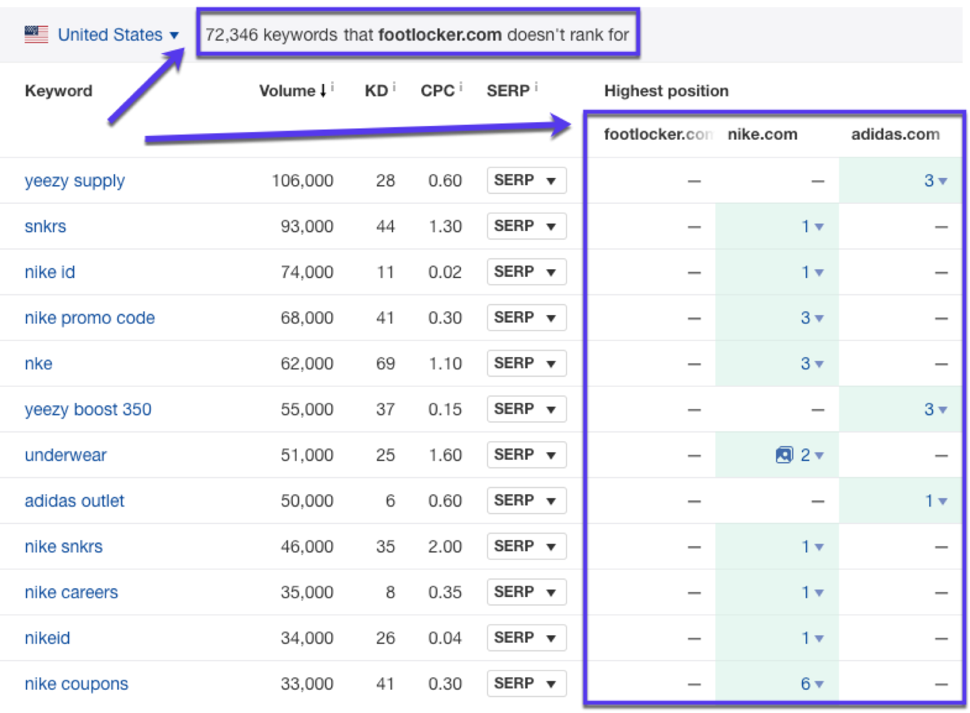The width and height of the screenshot is (970, 713).
Task: Sort results by the KD column header
Action: (x=375, y=91)
